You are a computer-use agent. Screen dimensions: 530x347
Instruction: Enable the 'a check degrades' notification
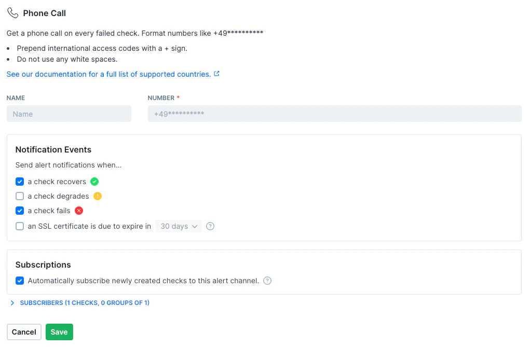tap(19, 196)
